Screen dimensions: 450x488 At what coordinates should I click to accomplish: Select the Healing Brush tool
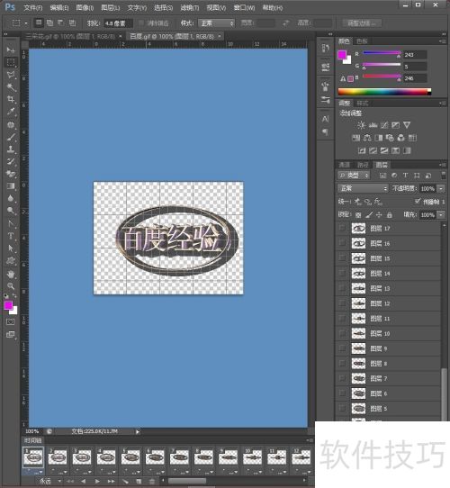point(11,125)
